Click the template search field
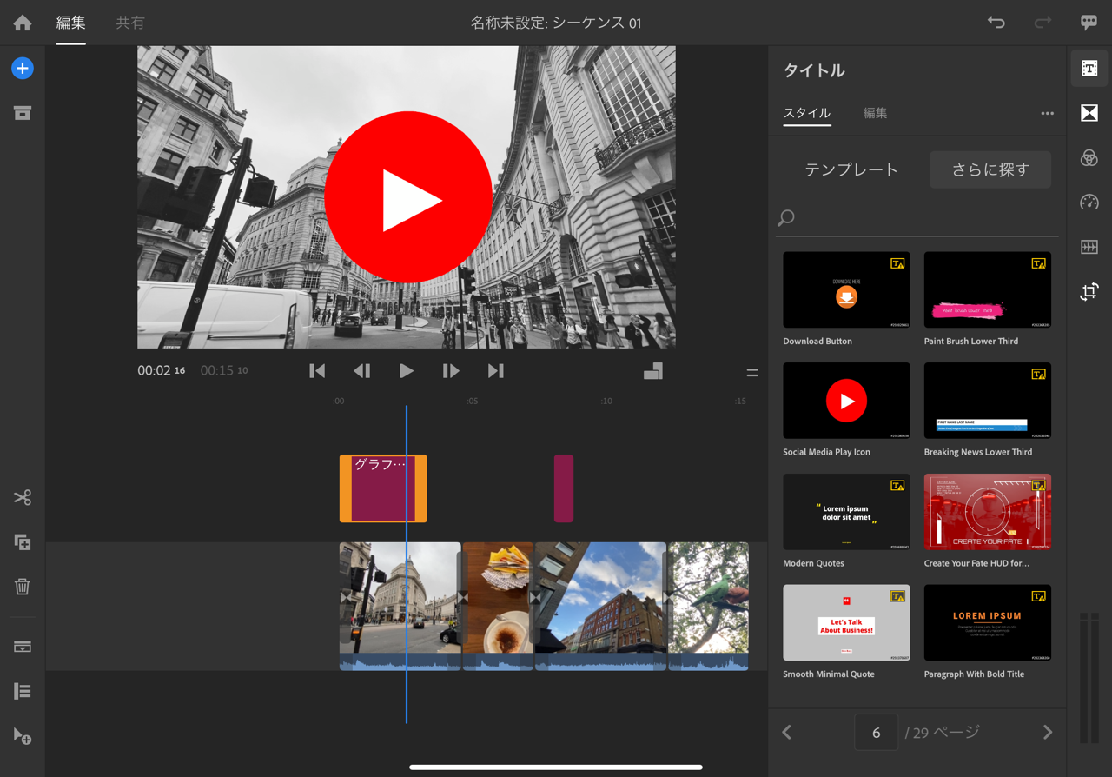The image size is (1112, 777). [x=921, y=218]
